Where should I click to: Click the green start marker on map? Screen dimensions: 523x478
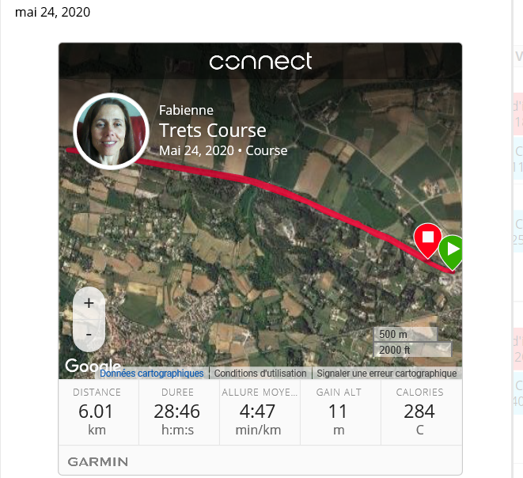click(451, 252)
